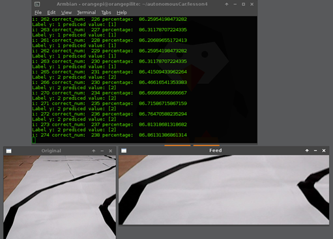The width and height of the screenshot is (333, 239).
Task: Click the camera image in the Original window
Action: click(x=59, y=197)
